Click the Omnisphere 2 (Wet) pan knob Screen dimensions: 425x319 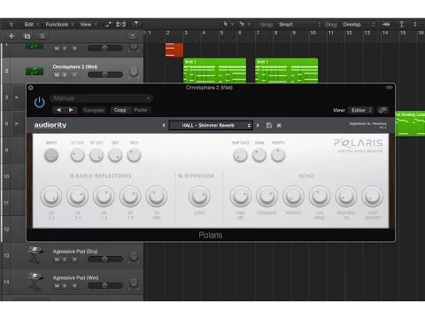coord(134,72)
